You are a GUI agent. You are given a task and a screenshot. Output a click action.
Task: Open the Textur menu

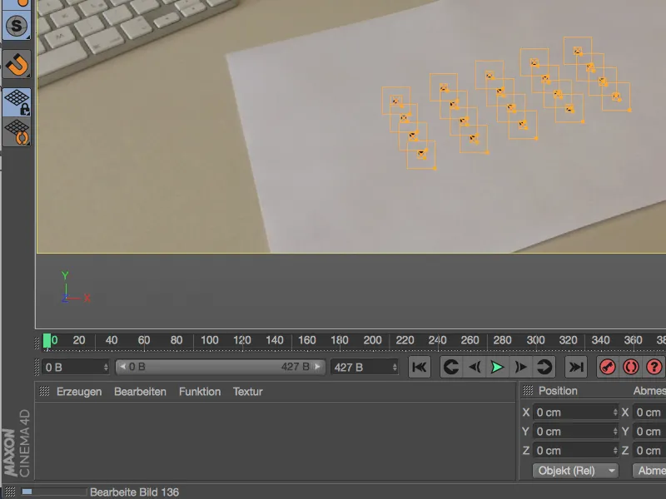pos(247,392)
